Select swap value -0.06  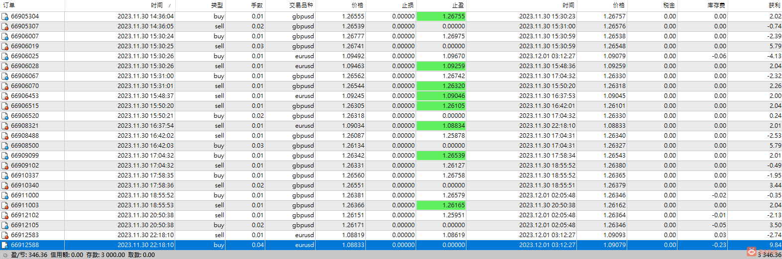point(719,56)
